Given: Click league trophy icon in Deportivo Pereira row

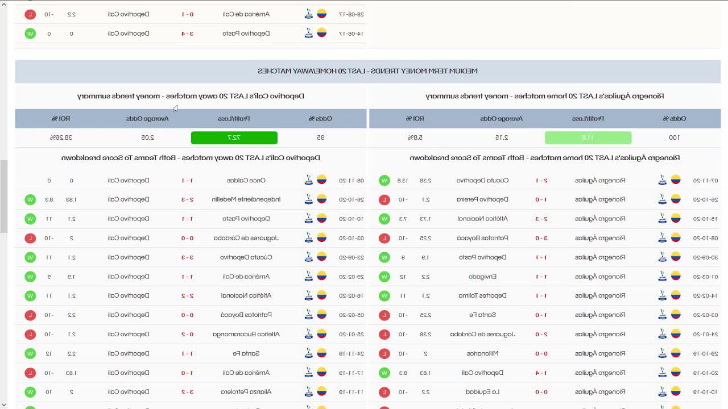Looking at the screenshot, I should (x=662, y=199).
